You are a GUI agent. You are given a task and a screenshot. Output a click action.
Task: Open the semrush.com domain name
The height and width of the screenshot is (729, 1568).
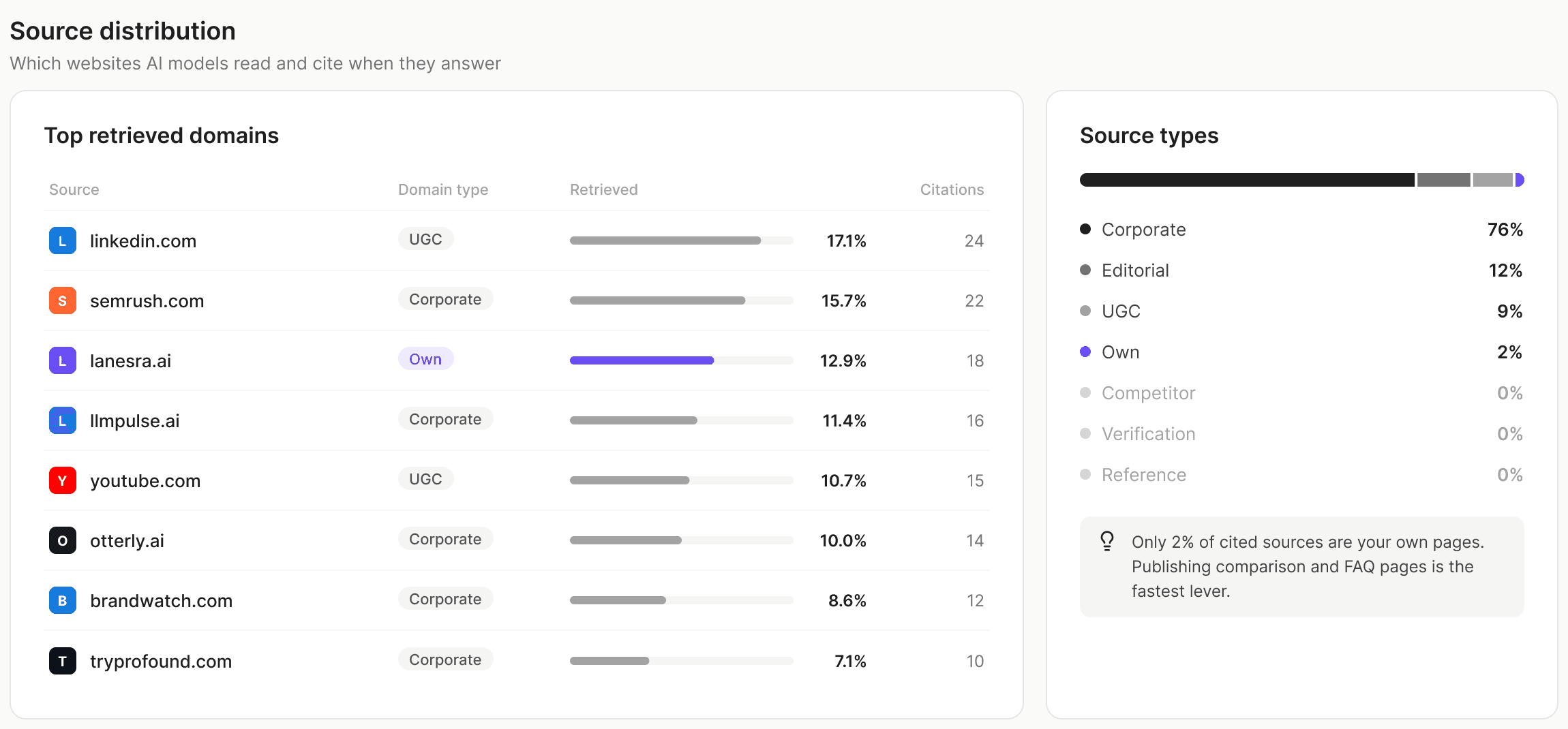[147, 301]
